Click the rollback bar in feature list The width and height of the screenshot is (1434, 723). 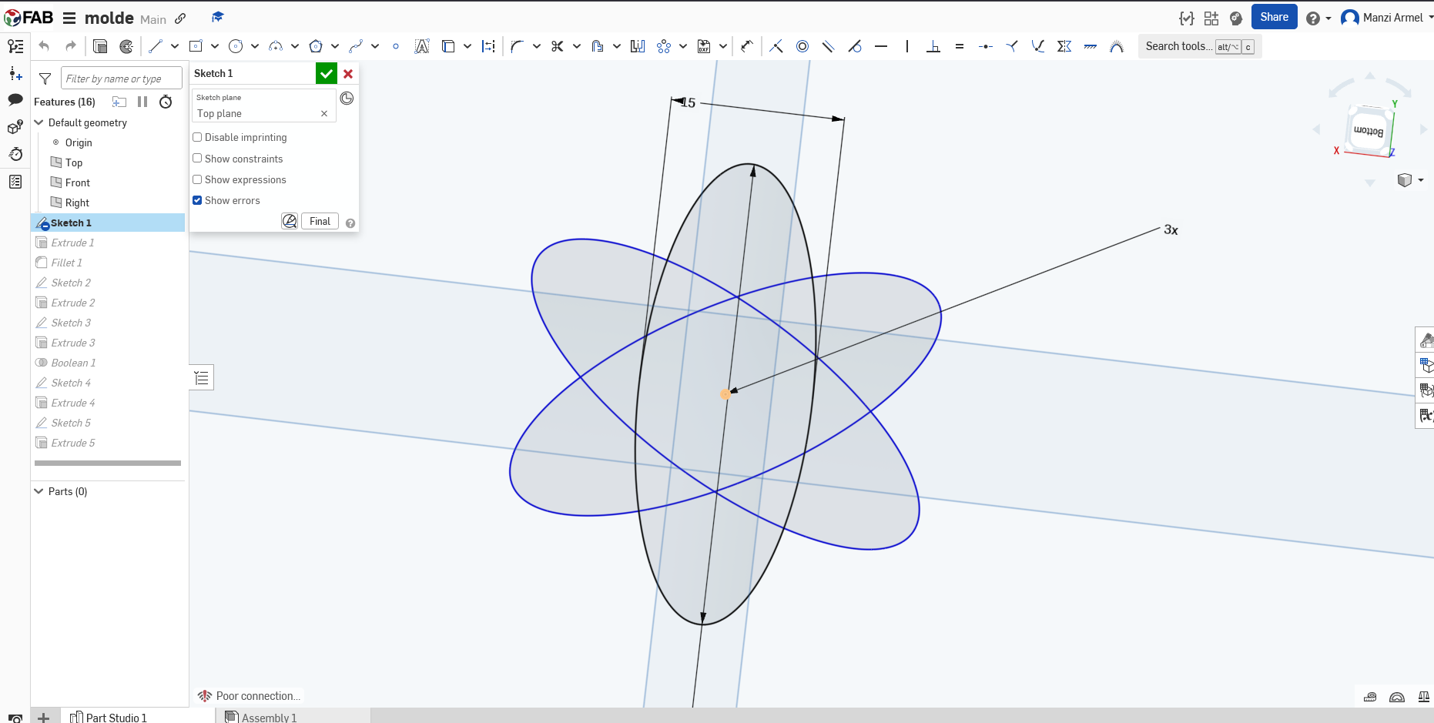pyautogui.click(x=108, y=463)
